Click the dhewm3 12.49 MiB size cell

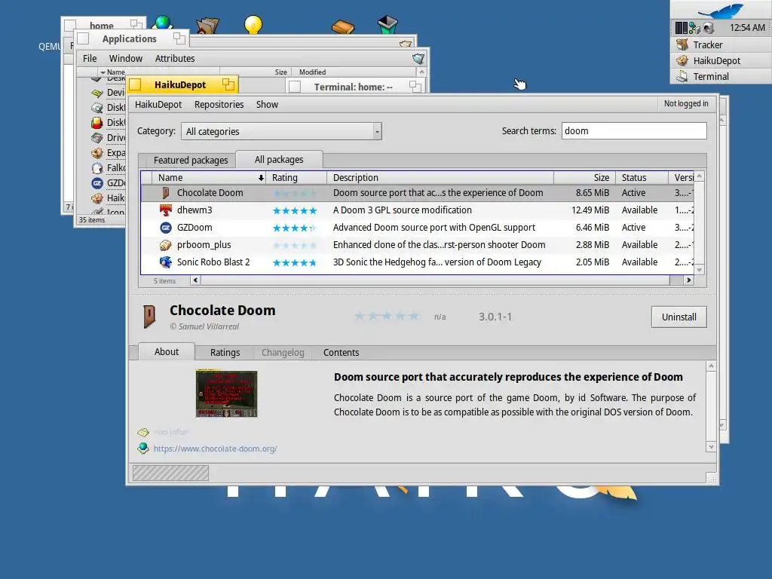[590, 210]
